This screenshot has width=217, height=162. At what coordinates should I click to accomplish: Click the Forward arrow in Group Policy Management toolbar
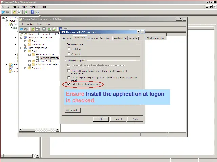[8, 12]
